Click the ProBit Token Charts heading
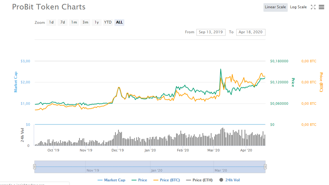 coord(49,7)
